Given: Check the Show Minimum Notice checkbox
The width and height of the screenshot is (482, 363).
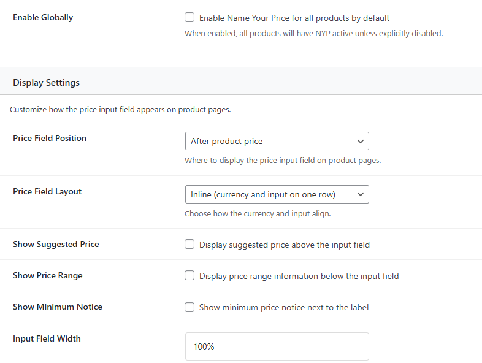Looking at the screenshot, I should coord(190,307).
